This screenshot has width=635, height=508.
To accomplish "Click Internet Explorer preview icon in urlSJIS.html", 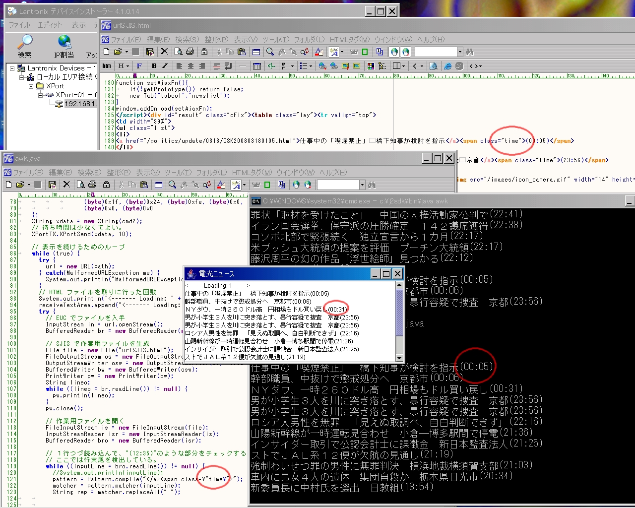I will coord(447,66).
